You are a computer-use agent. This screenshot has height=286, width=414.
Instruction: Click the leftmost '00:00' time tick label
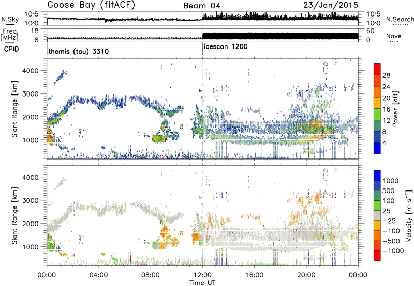[x=47, y=275]
